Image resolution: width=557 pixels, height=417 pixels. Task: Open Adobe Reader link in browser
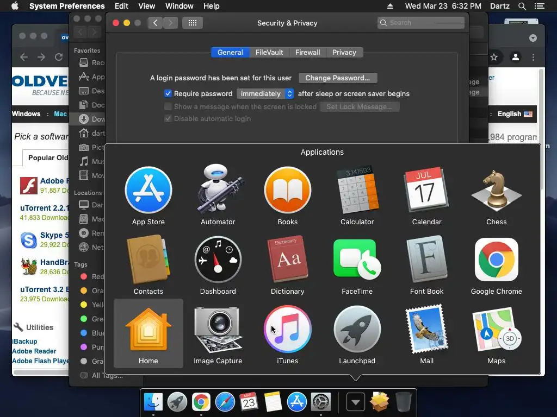click(x=34, y=351)
